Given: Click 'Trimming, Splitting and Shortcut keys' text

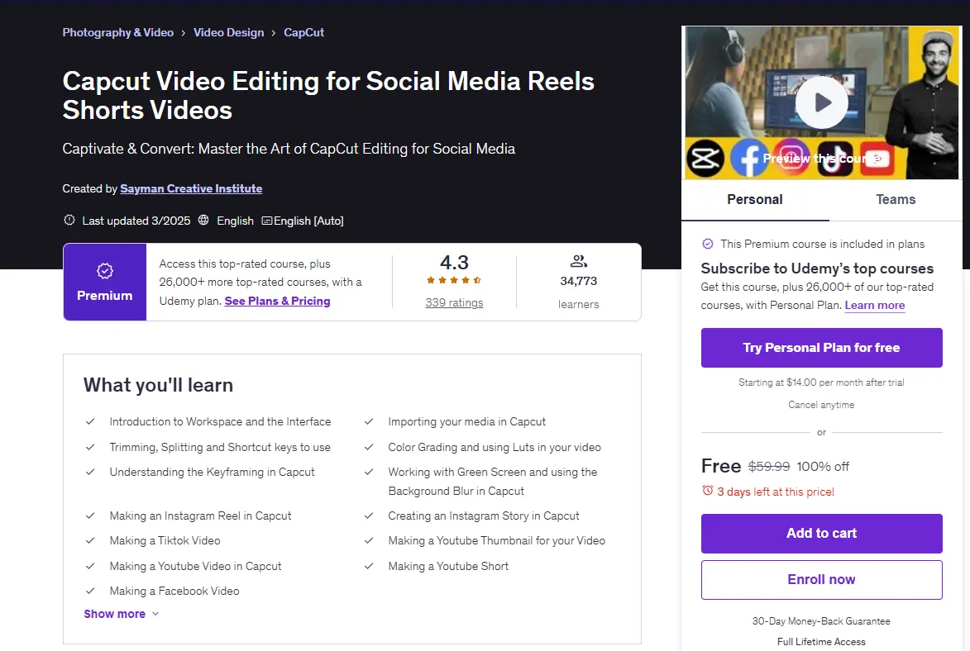Looking at the screenshot, I should coord(220,447).
